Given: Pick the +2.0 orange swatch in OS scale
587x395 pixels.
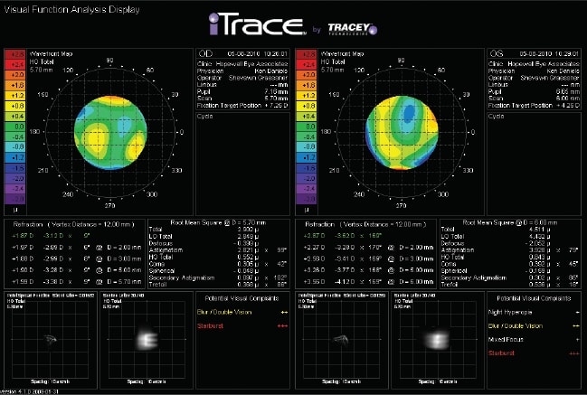Looking at the screenshot, I should tap(307, 75).
